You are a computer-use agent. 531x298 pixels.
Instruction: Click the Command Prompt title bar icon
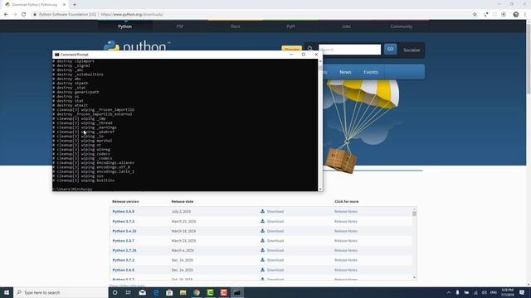(57, 55)
